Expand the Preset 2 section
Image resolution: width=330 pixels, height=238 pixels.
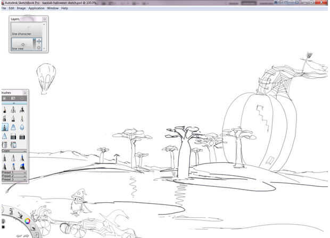(14, 176)
